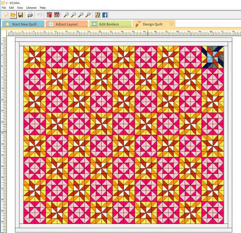The image size is (241, 233).
Task: Click the Undo arrow icon
Action: pyautogui.click(x=40, y=15)
